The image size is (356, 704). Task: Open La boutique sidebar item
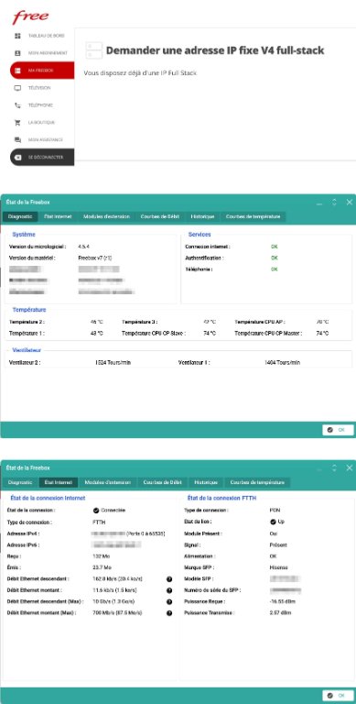pos(42,123)
